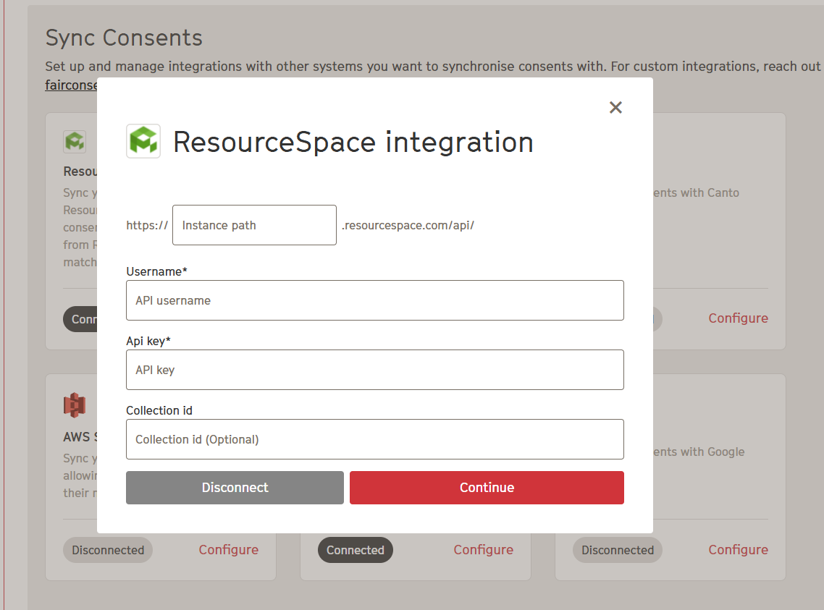Focus the Collection id optional field

[374, 439]
